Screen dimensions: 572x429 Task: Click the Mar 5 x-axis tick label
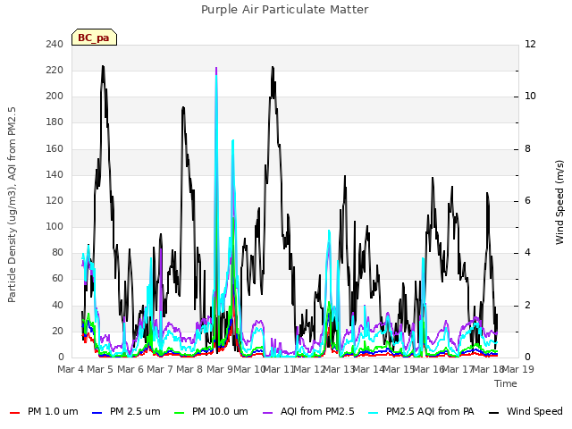pyautogui.click(x=100, y=369)
